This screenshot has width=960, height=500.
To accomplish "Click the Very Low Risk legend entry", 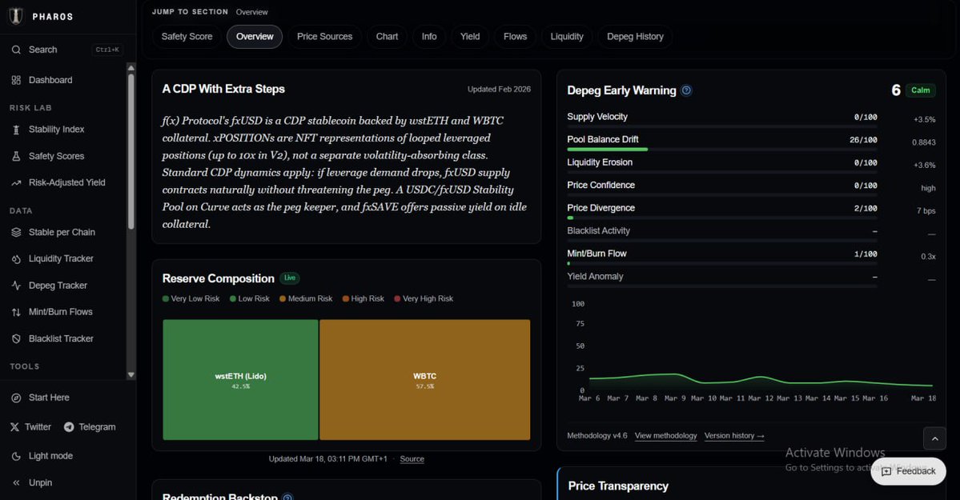I will point(191,298).
